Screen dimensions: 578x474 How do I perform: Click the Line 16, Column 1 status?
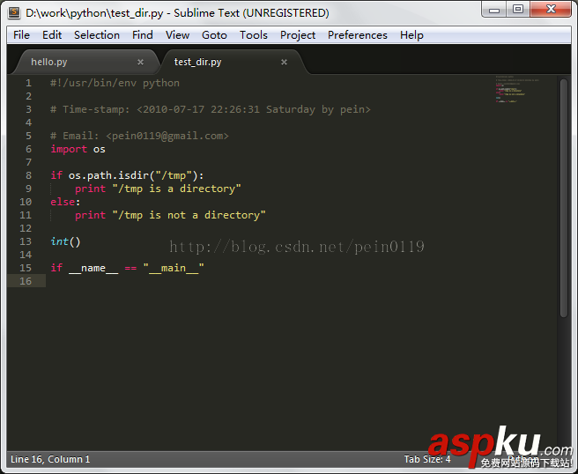pyautogui.click(x=50, y=459)
